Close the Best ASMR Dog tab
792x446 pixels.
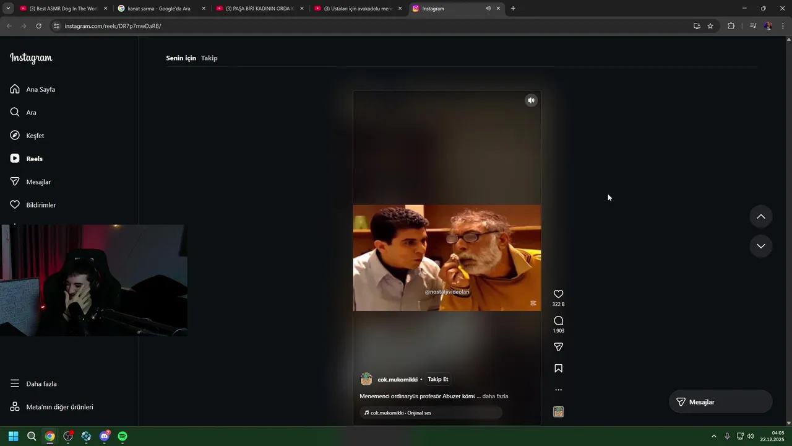coord(105,9)
